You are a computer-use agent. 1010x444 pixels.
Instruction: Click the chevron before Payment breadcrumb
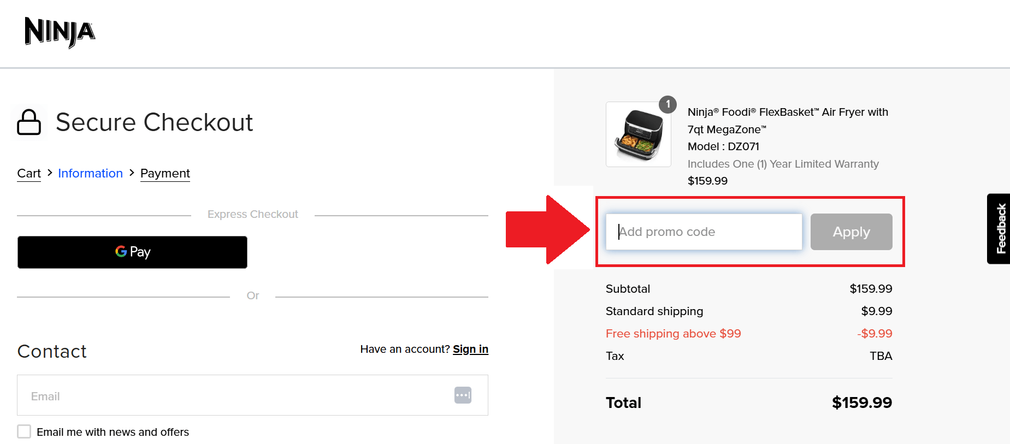pos(132,173)
